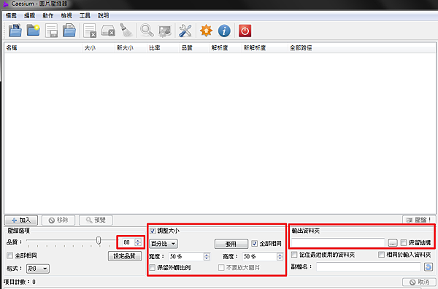Click the broom clear list icon
The width and height of the screenshot is (438, 289).
pos(126,30)
